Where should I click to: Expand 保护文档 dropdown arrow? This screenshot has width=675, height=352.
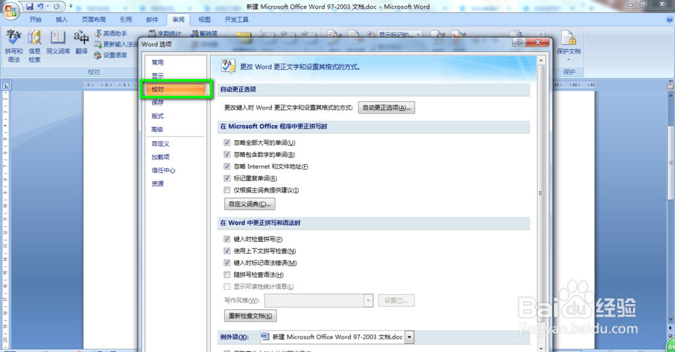[568, 59]
